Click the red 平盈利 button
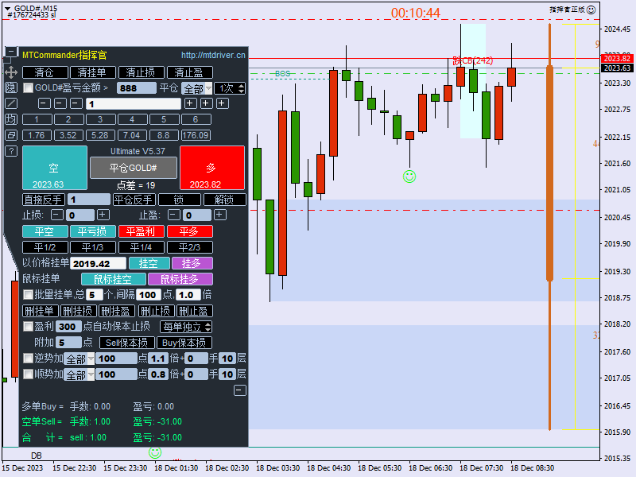636x477 pixels. (x=142, y=231)
